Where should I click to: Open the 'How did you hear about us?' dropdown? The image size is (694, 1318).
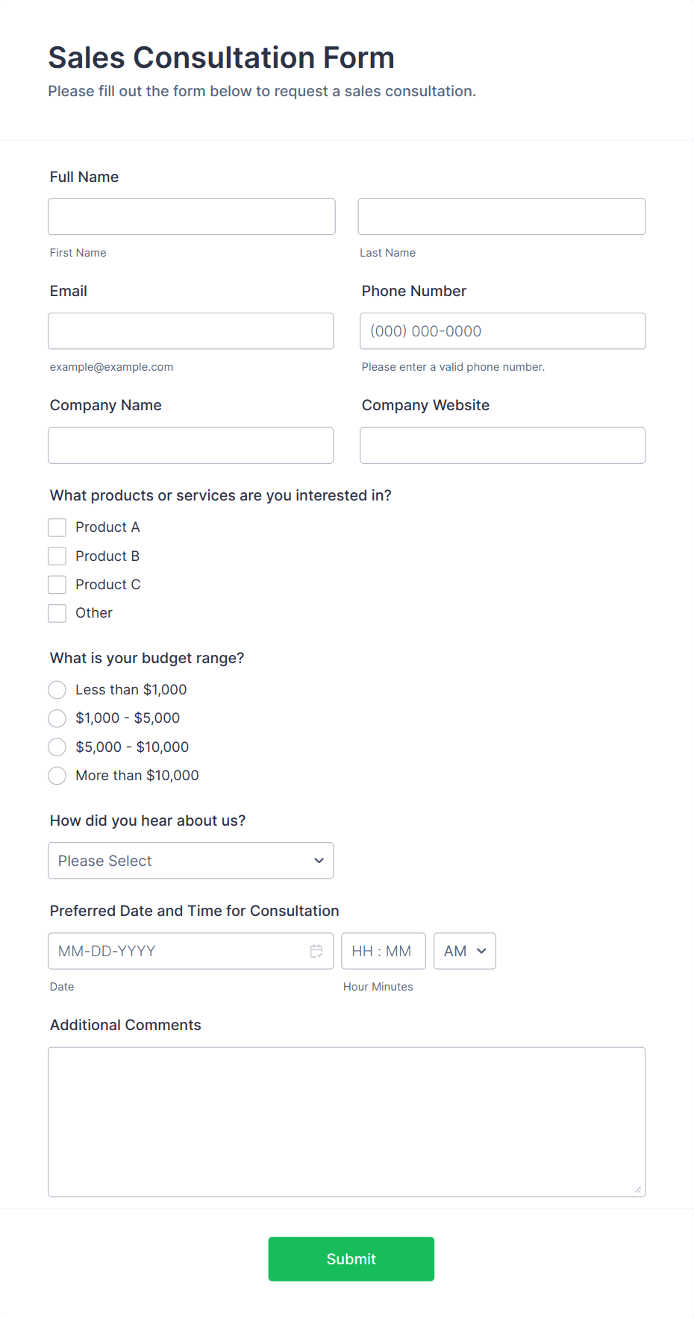pos(190,860)
